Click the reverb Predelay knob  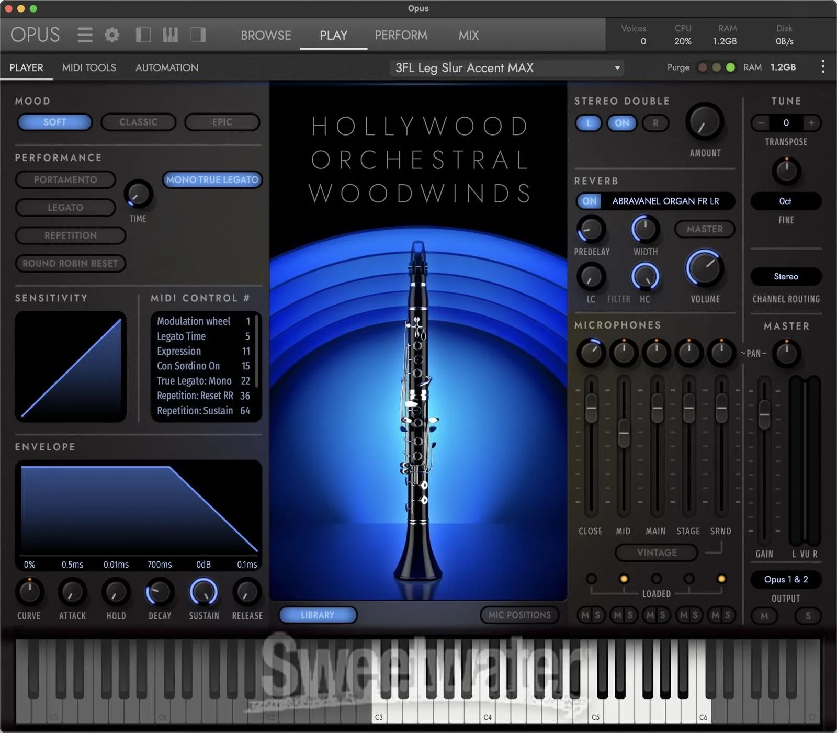[x=591, y=229]
